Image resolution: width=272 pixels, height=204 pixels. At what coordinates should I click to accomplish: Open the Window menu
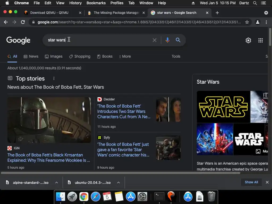[x=146, y=3]
